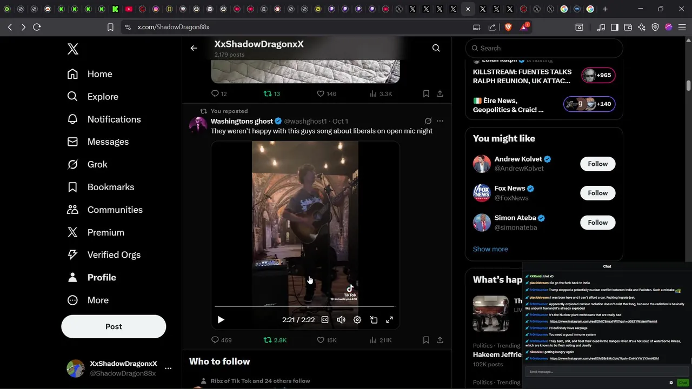Click the video progress bar
Viewport: 692px width, 389px height.
[x=305, y=306]
